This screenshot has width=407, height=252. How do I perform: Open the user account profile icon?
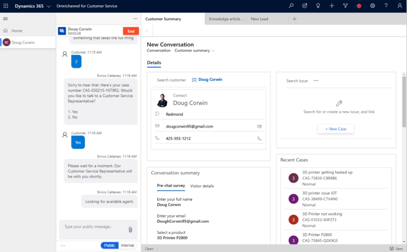[400, 6]
